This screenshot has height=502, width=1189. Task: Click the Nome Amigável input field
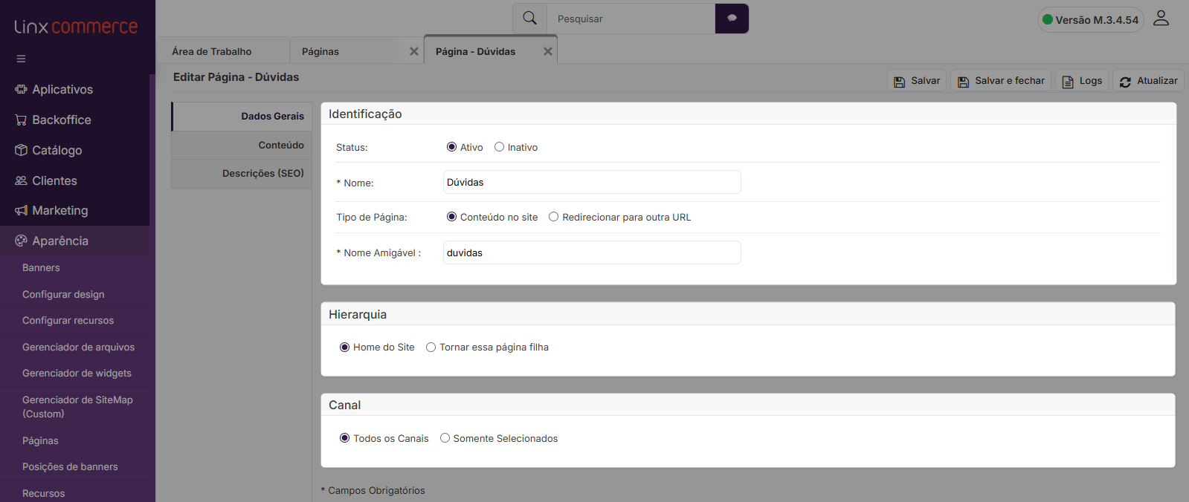(x=592, y=252)
